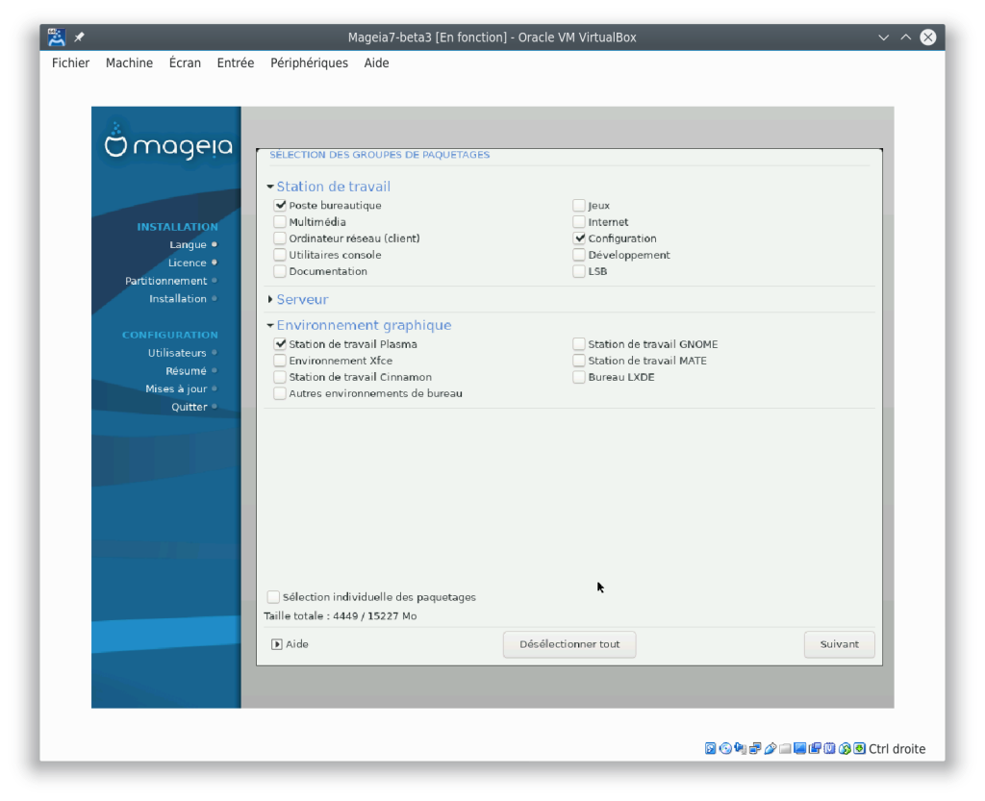
Task: Click the optical disc drive status icon
Action: coord(725,748)
